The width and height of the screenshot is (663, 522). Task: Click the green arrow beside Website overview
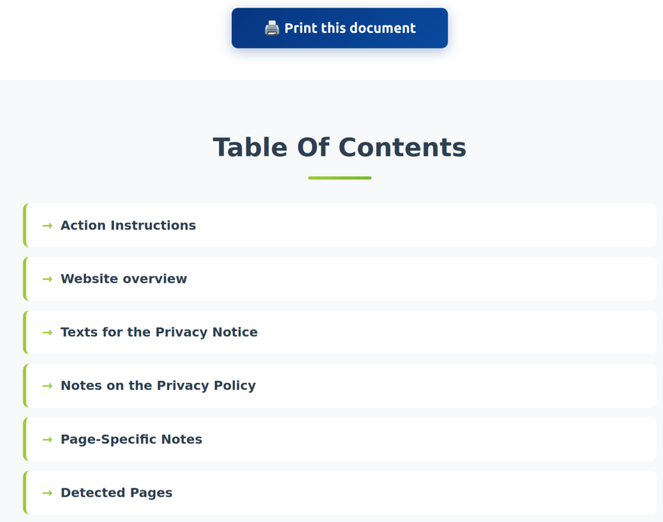click(x=47, y=279)
